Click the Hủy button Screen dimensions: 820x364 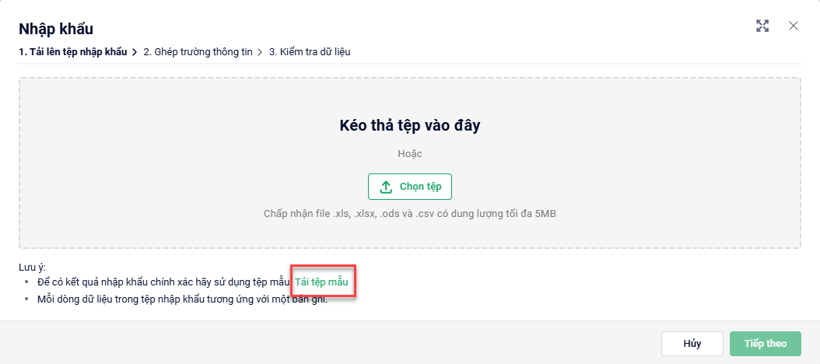692,343
